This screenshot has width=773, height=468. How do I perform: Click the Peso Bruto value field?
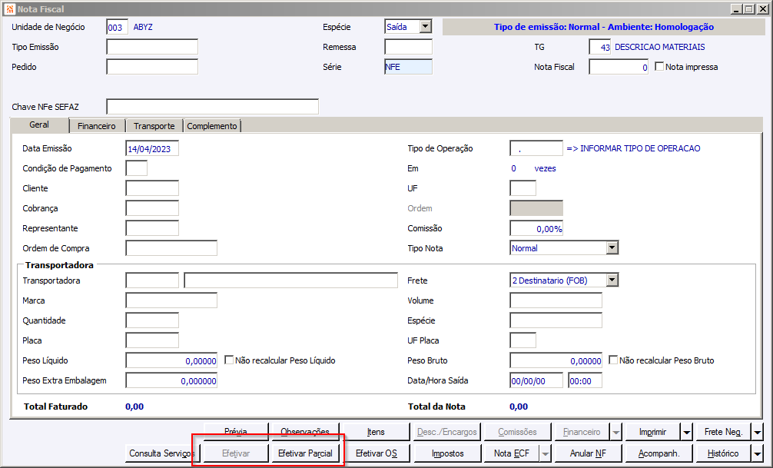coord(556,360)
